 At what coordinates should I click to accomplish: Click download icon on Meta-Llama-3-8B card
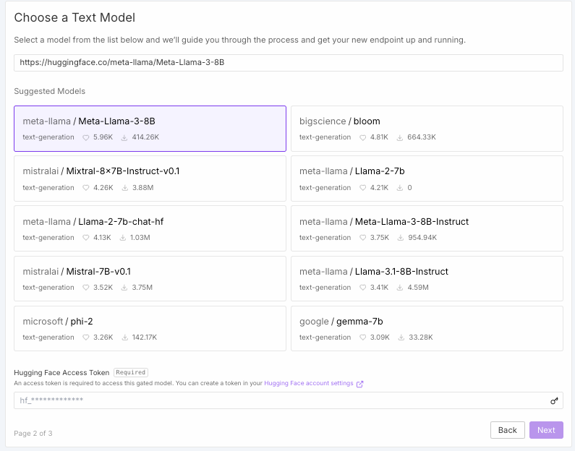coord(124,137)
